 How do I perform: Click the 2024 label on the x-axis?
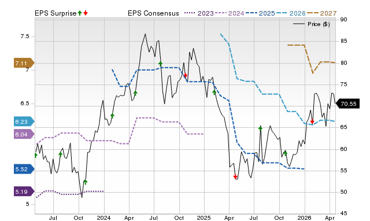pos(104,218)
